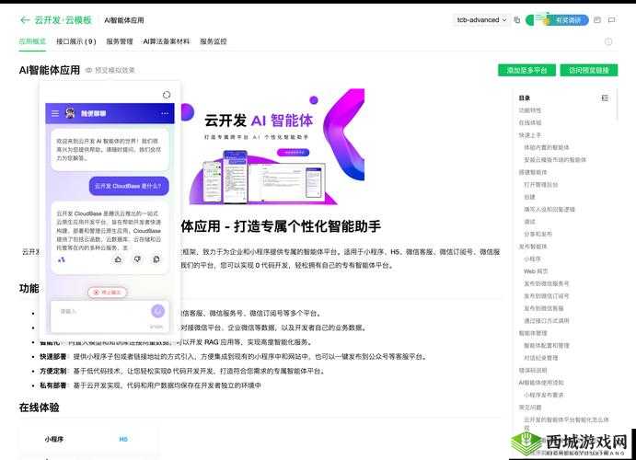
Task: Click the 添加至多平台 green button
Action: pos(526,70)
